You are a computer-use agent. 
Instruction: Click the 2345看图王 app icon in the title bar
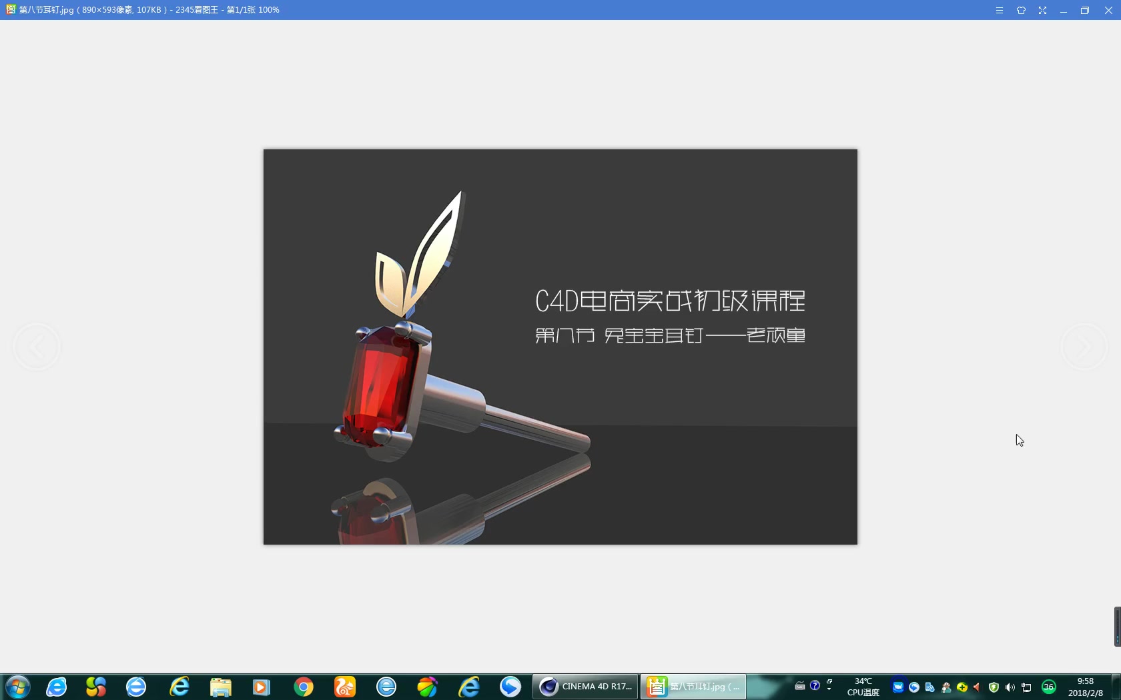[10, 9]
